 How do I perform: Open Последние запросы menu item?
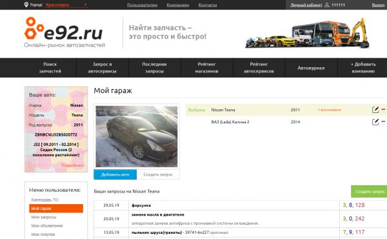coord(154,68)
